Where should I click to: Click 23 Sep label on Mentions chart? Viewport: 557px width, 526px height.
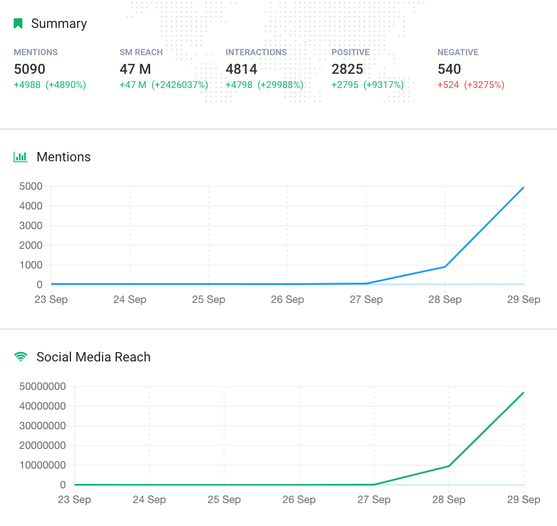[x=51, y=300]
